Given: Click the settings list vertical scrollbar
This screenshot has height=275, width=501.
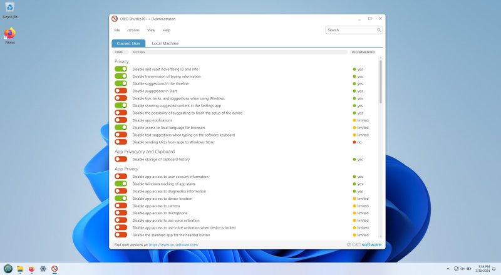Looking at the screenshot, I should pos(380,82).
